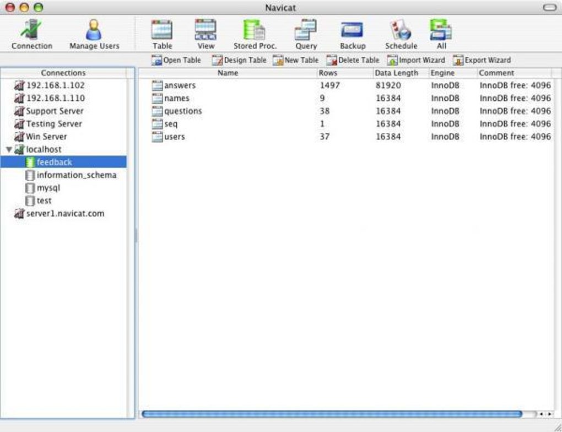The height and width of the screenshot is (432, 562).
Task: Click InnoDB engine cell for answers
Action: (x=445, y=85)
